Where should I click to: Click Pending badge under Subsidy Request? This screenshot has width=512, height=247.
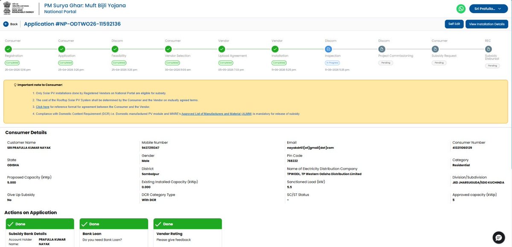(x=439, y=62)
